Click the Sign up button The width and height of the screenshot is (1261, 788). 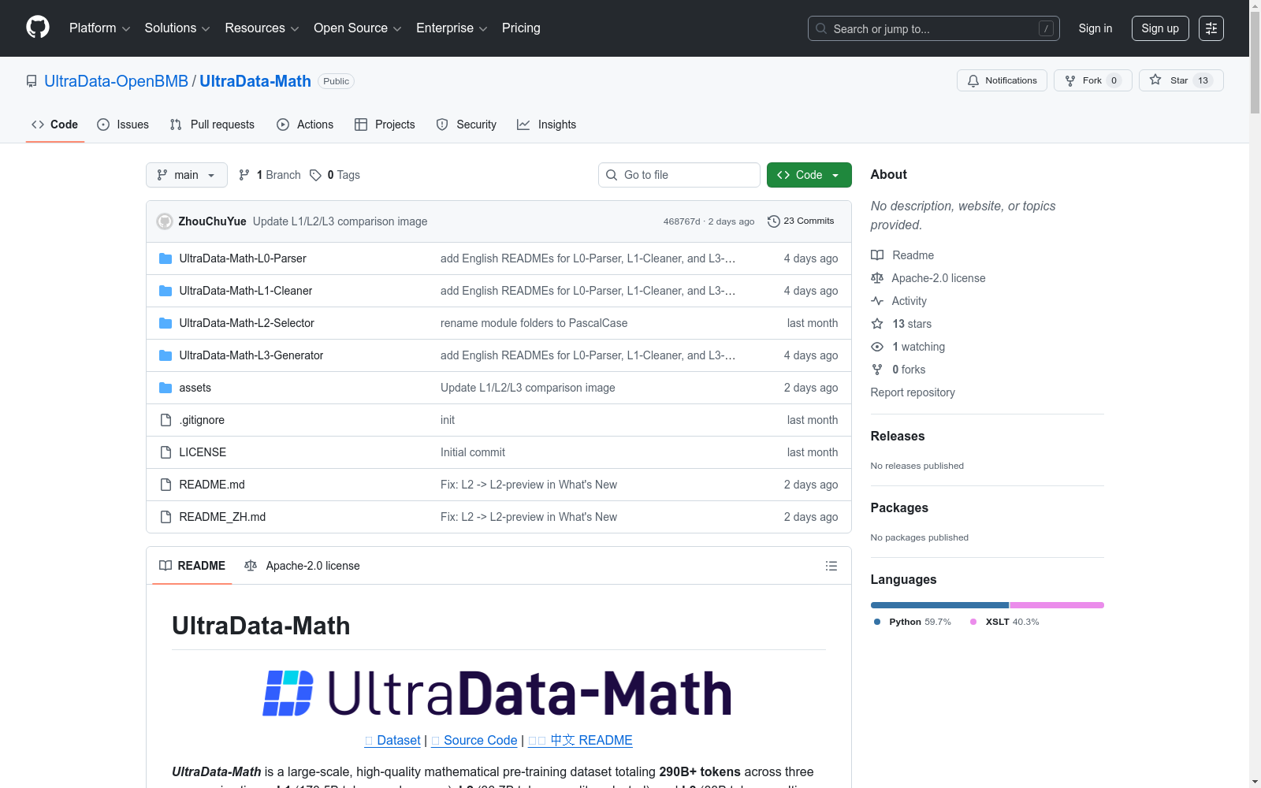pyautogui.click(x=1160, y=28)
